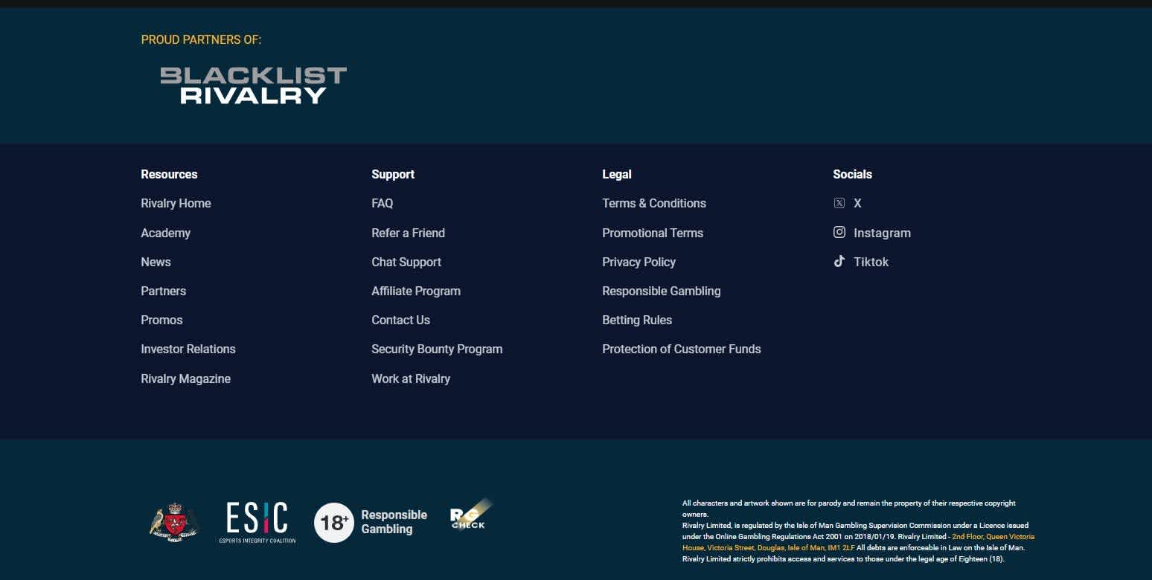
Task: Open Terms & Conditions
Action: coord(654,203)
